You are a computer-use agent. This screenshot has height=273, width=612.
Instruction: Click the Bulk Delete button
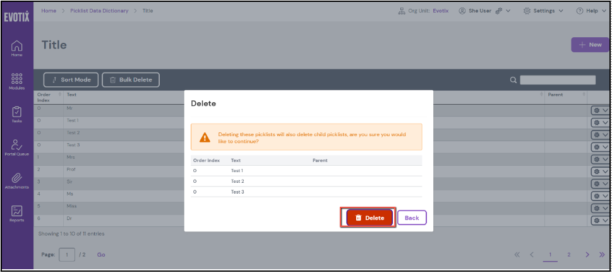tap(131, 80)
